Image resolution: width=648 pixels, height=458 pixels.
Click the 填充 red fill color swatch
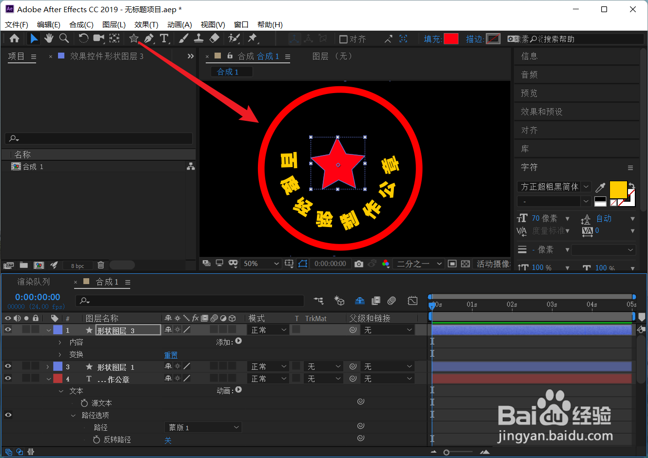[451, 39]
